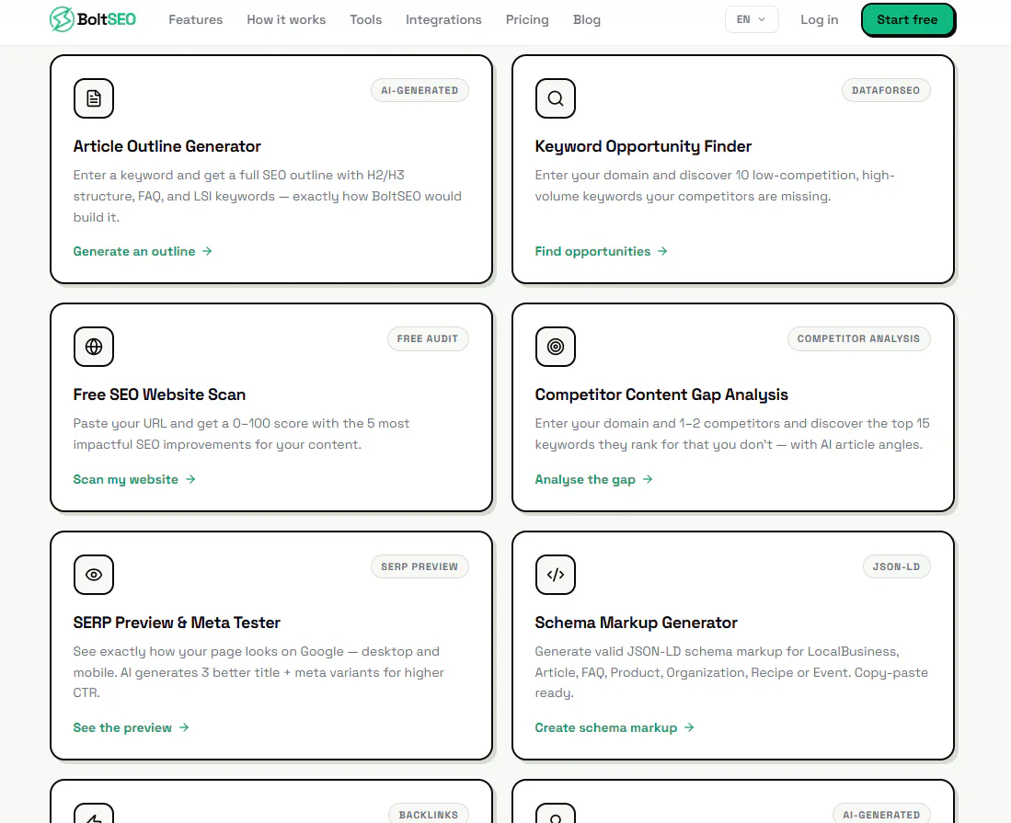Click the arrow next to Create schema markup

(x=689, y=727)
